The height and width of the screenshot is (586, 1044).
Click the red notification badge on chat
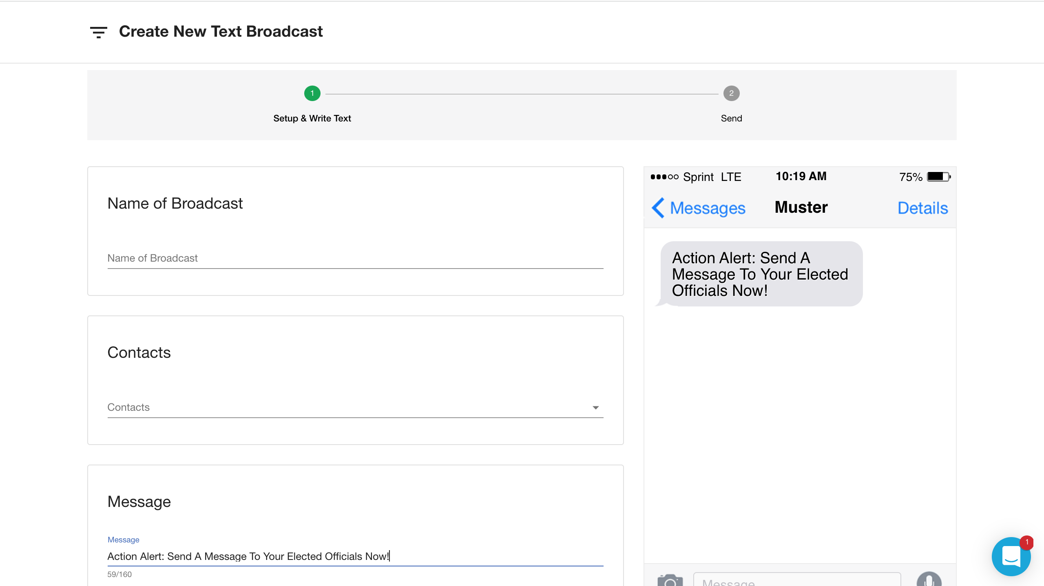1026,542
